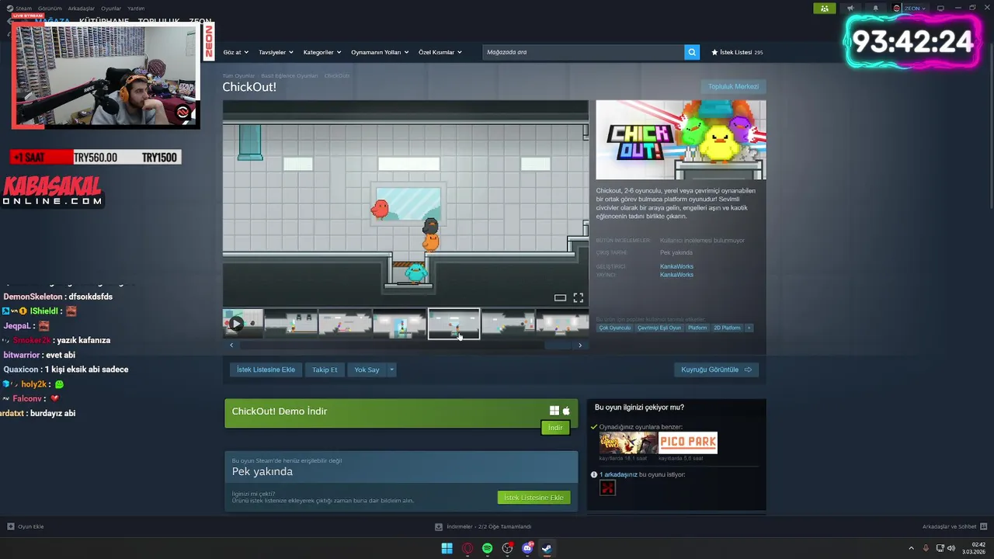Open İstek Listesi wishlist link

(x=737, y=52)
